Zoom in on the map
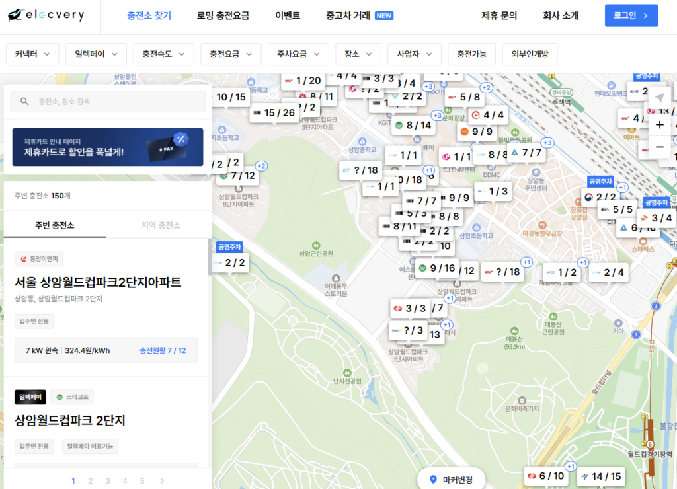677x489 pixels. click(x=658, y=124)
